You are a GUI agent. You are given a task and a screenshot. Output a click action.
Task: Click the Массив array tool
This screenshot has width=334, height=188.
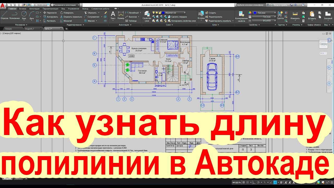tap(90, 21)
